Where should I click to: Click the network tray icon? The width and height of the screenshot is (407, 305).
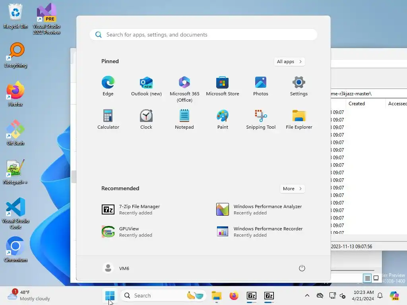[332, 295]
